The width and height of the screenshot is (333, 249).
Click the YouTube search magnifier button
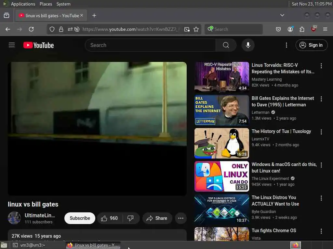[x=226, y=45]
